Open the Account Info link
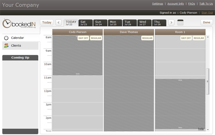The height and width of the screenshot is (135, 215). [x=176, y=4]
